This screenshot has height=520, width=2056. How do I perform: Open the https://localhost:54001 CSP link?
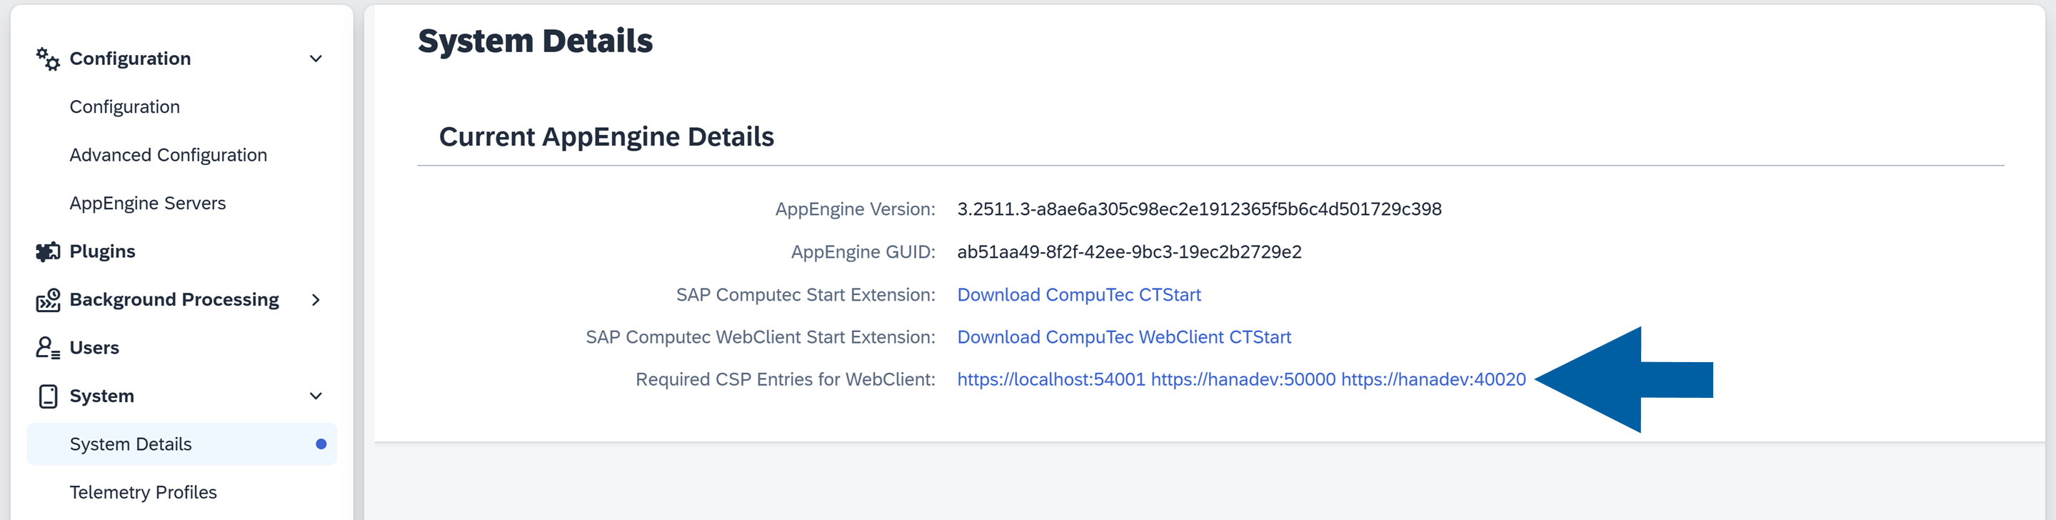[x=1051, y=379]
